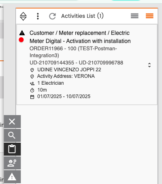Expand the activity card with chevron arrows
Screen dimensions: 162x184
[x=149, y=65]
